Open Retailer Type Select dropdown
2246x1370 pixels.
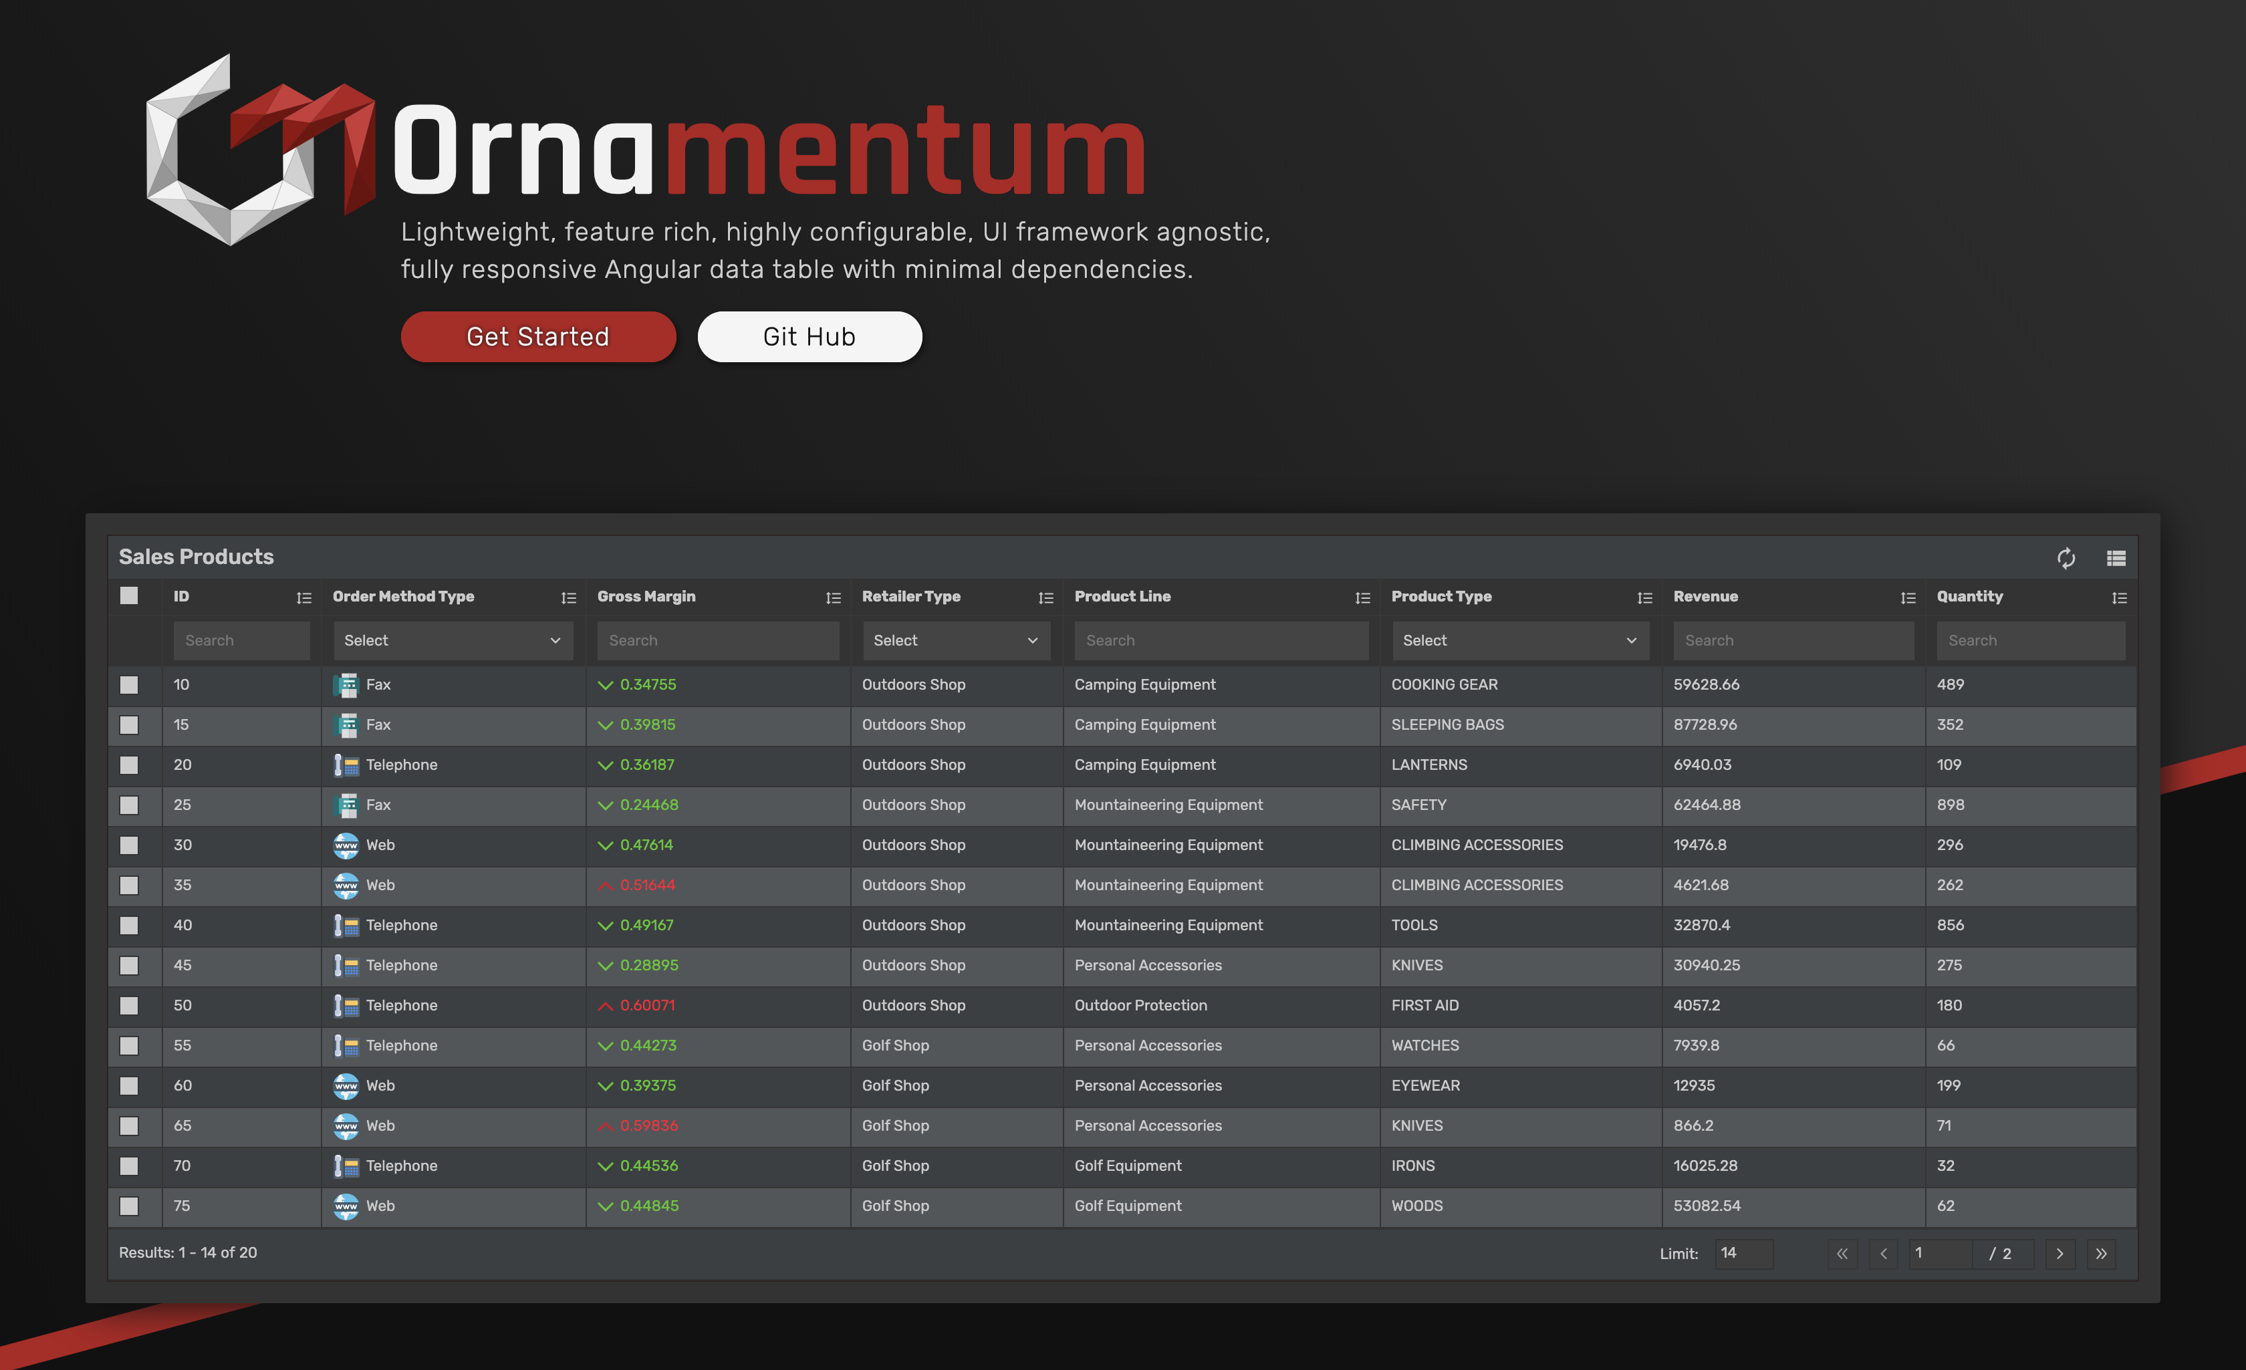(956, 641)
